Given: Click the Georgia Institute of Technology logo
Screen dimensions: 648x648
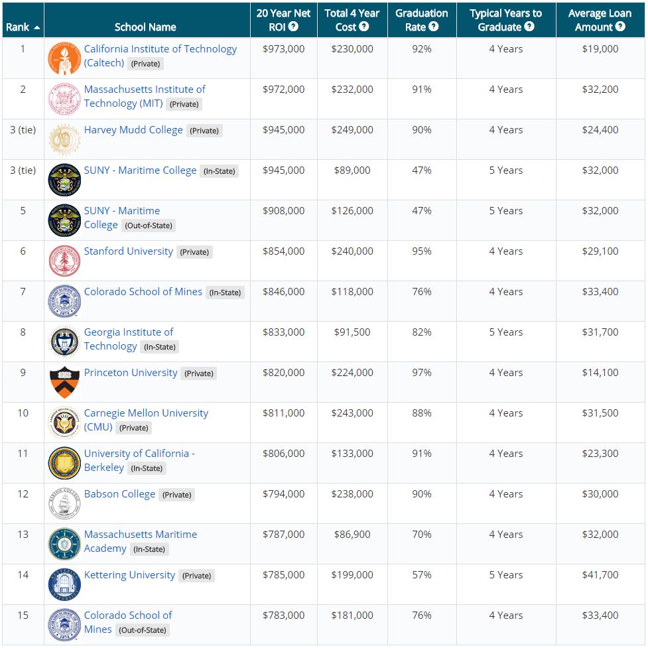Looking at the screenshot, I should [x=64, y=342].
